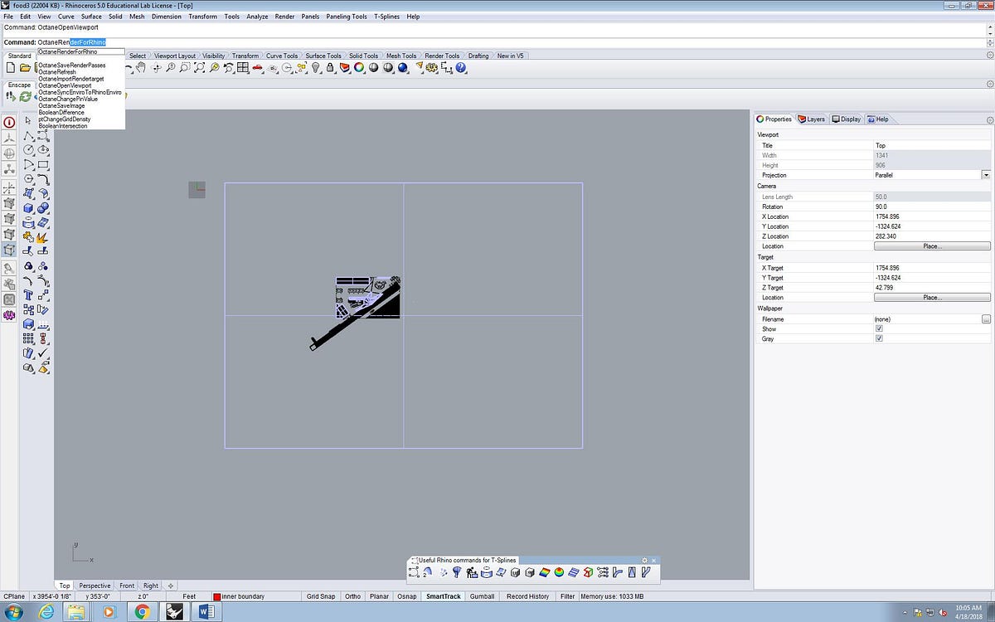
Task: Click the Camera Location Place button
Action: point(932,246)
